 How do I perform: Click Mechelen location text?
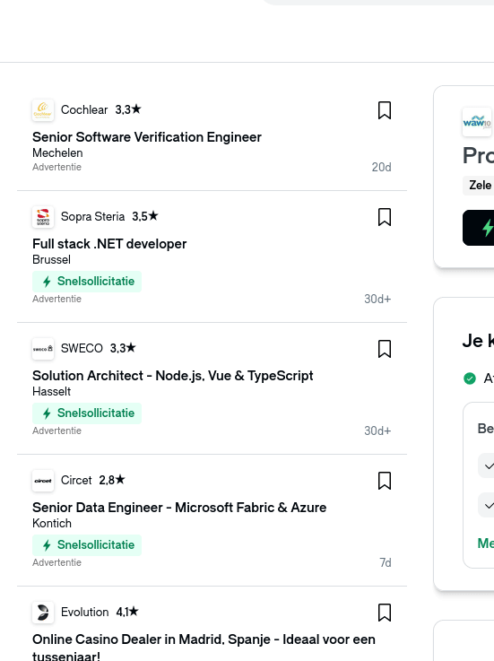pos(57,153)
